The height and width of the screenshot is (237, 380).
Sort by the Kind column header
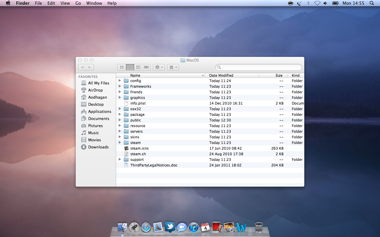[x=296, y=75]
